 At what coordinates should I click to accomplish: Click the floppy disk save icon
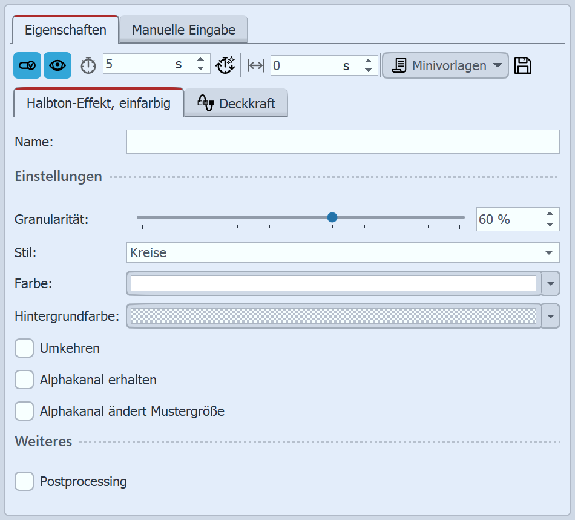tap(523, 65)
